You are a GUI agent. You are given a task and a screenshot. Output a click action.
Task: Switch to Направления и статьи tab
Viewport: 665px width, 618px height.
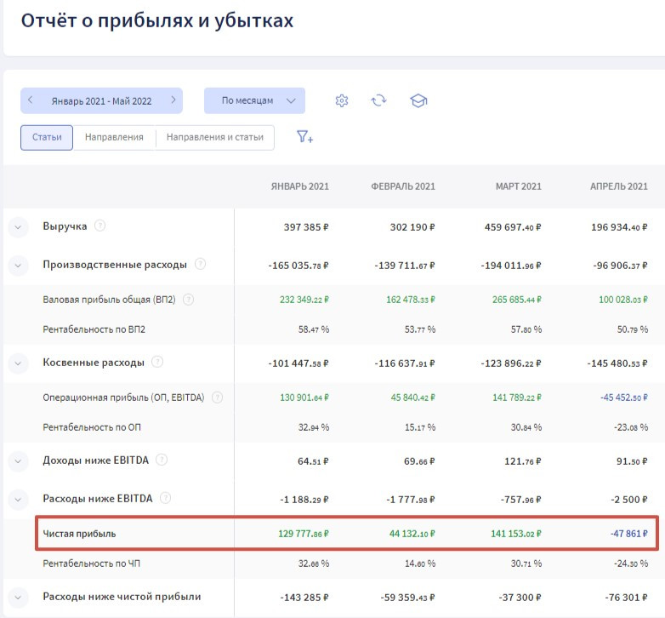pos(215,137)
